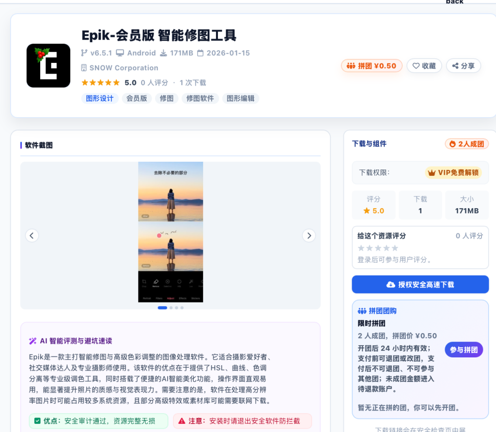
Task: Rate four stars in 给这个资源评分
Action: point(387,248)
